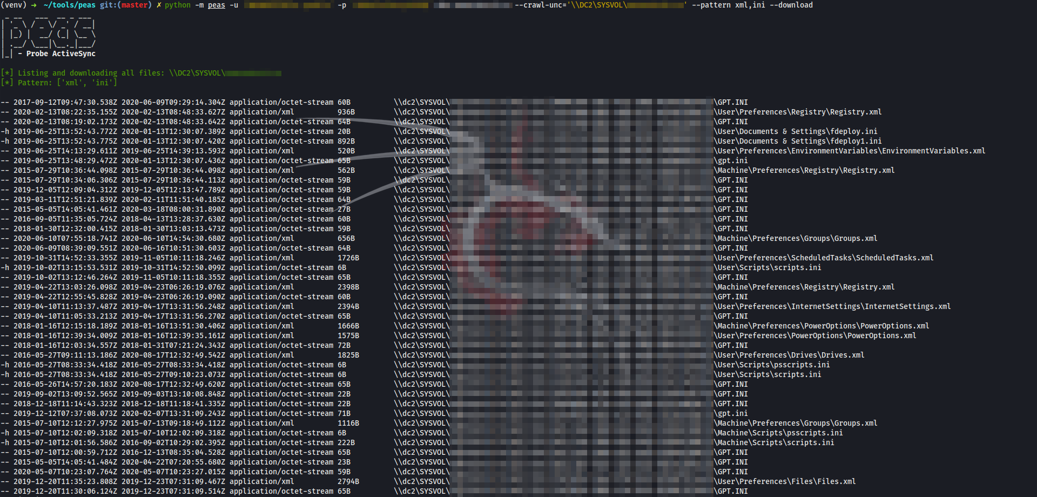Click the PEAS ASCII art logo

tap(49, 33)
